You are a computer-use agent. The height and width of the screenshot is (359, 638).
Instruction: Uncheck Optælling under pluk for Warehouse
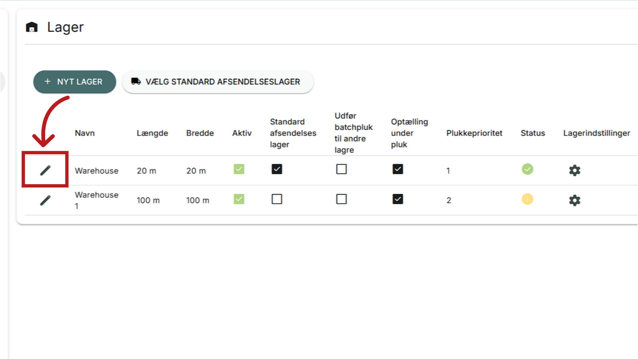pos(398,169)
